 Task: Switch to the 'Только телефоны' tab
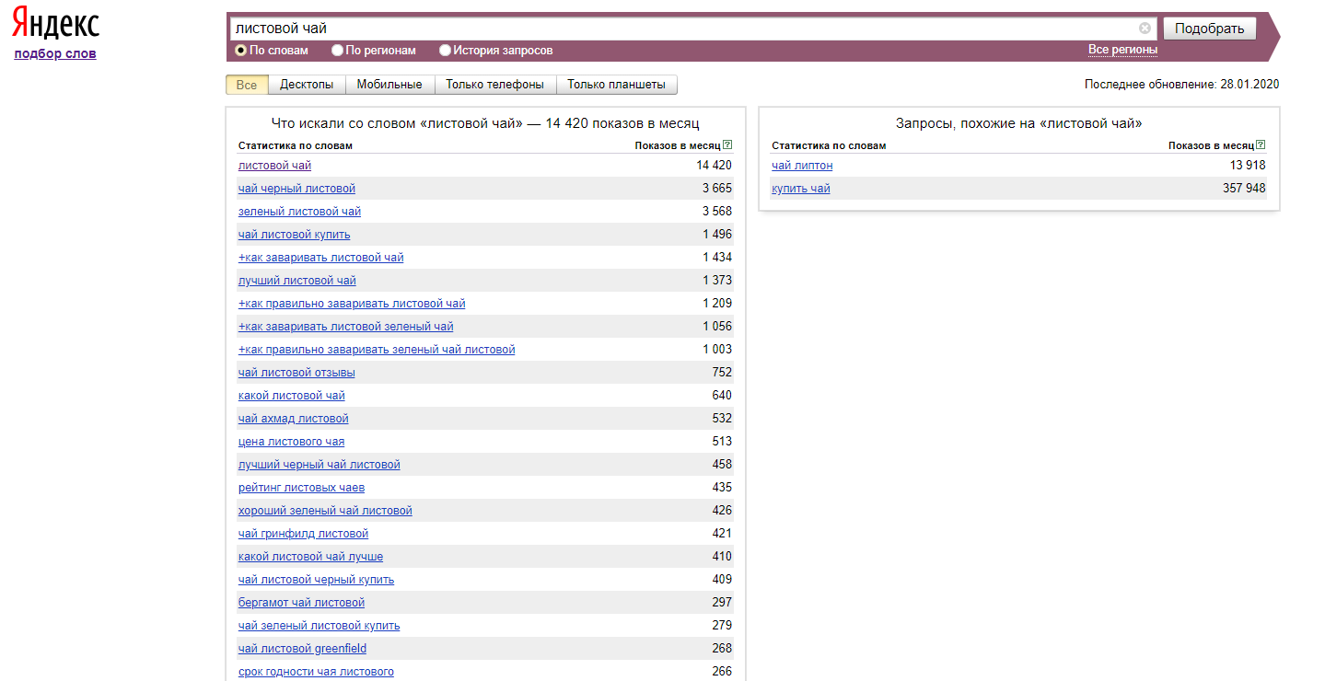[x=495, y=85]
